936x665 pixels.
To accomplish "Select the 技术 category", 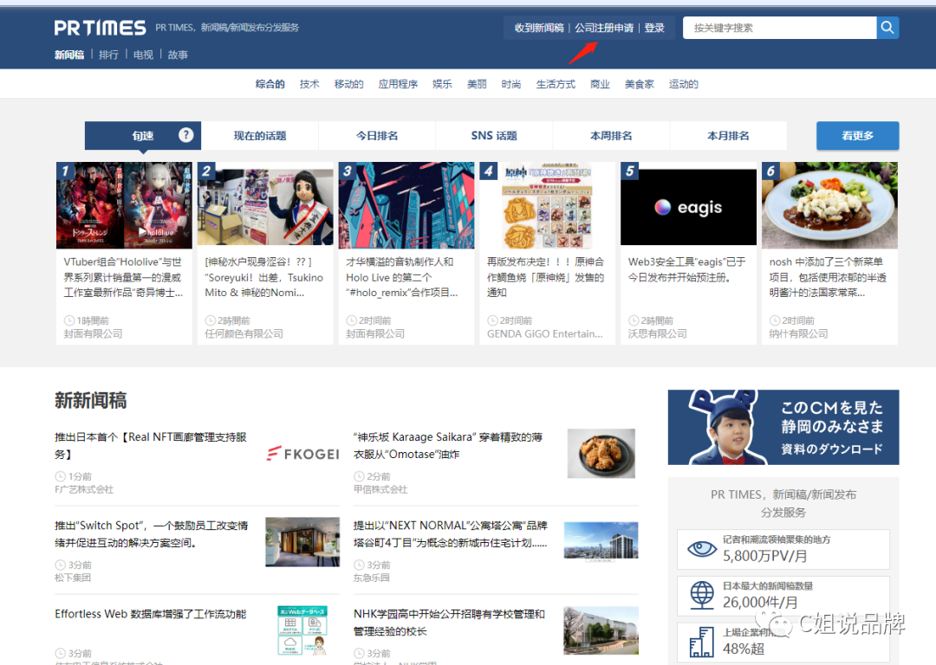I will coord(309,83).
